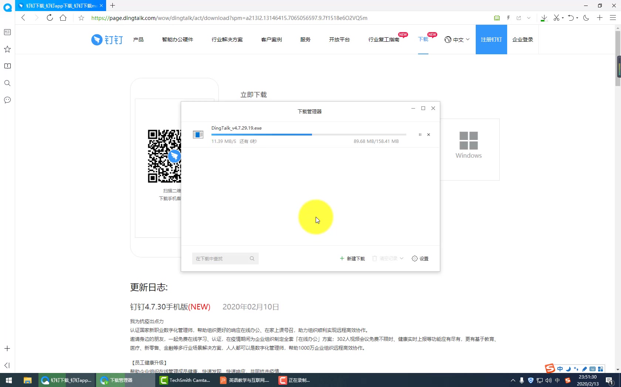The height and width of the screenshot is (387, 621).
Task: Focus the 在下载中查找 search field
Action: (225, 258)
